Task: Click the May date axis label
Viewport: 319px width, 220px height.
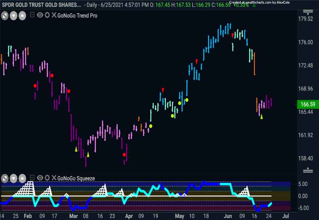Action: [180, 216]
